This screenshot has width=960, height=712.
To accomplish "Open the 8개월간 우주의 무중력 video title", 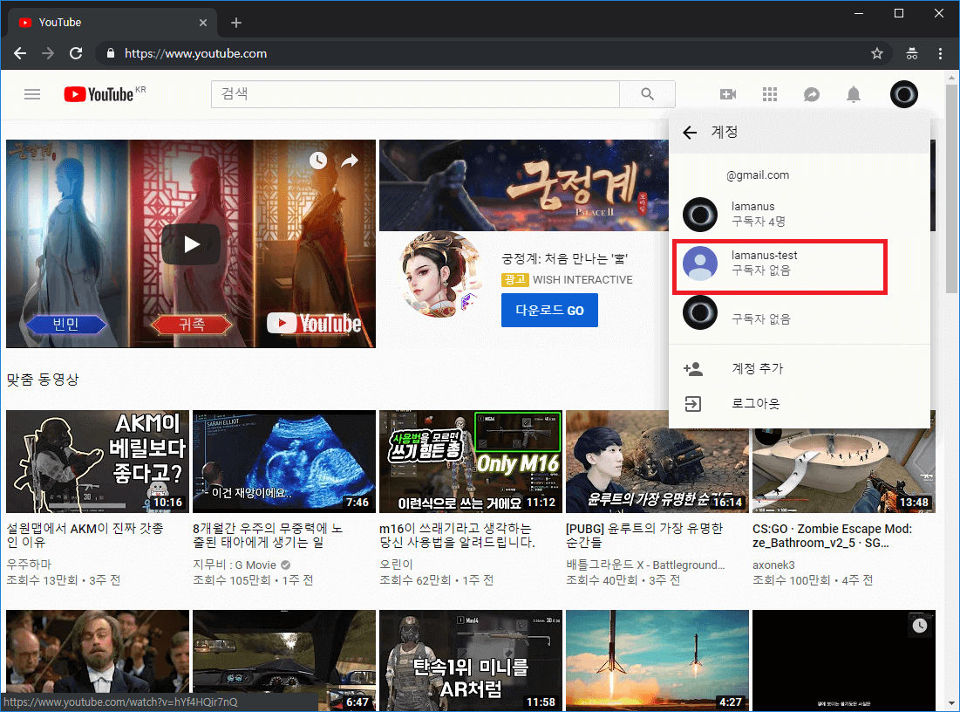I will (x=268, y=535).
